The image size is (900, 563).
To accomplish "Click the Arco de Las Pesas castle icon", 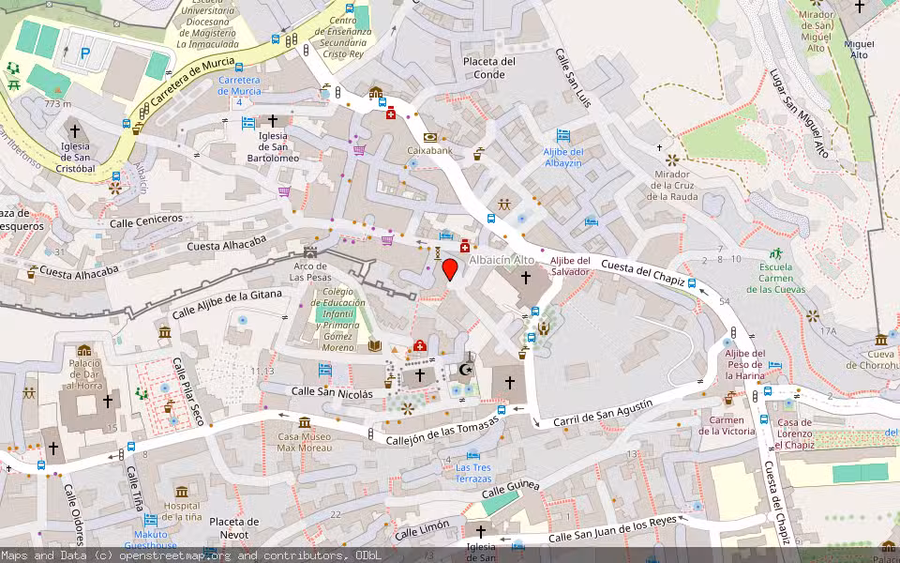I will [310, 252].
